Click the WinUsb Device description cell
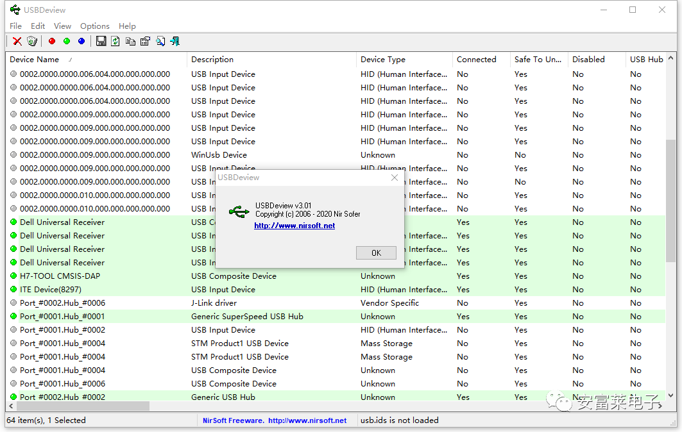Viewport: 682px width, 432px height. pyautogui.click(x=219, y=154)
